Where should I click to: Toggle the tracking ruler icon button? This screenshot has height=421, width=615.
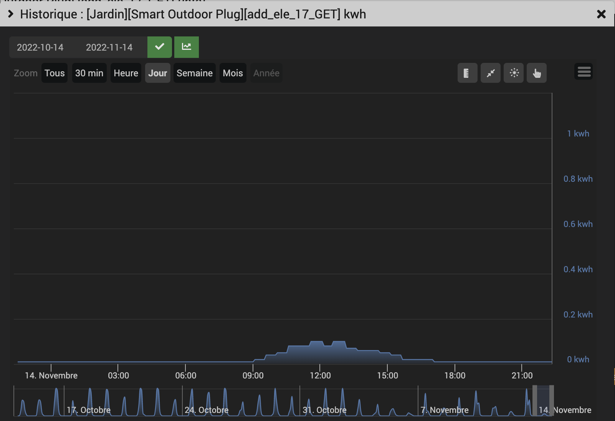click(467, 73)
